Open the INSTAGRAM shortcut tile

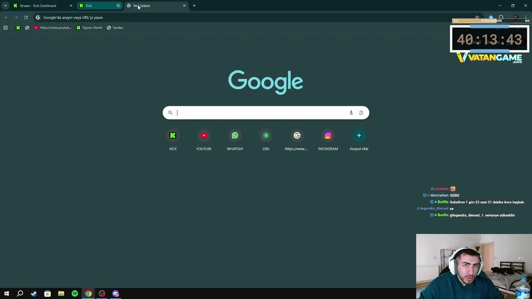[x=328, y=140]
